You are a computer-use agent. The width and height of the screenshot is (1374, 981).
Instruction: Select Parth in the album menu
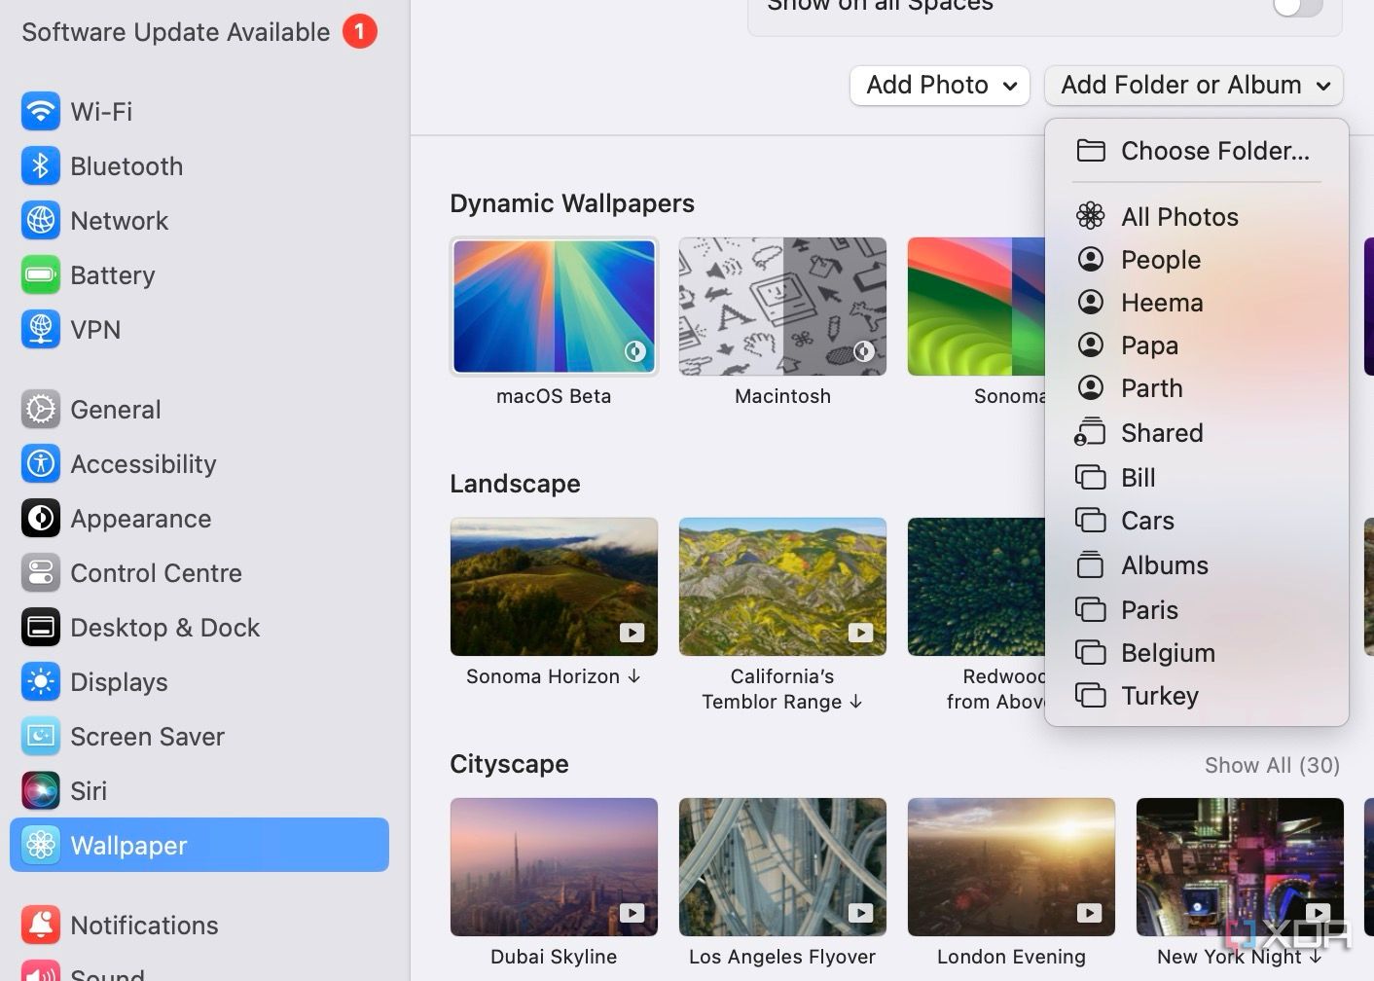(x=1197, y=388)
